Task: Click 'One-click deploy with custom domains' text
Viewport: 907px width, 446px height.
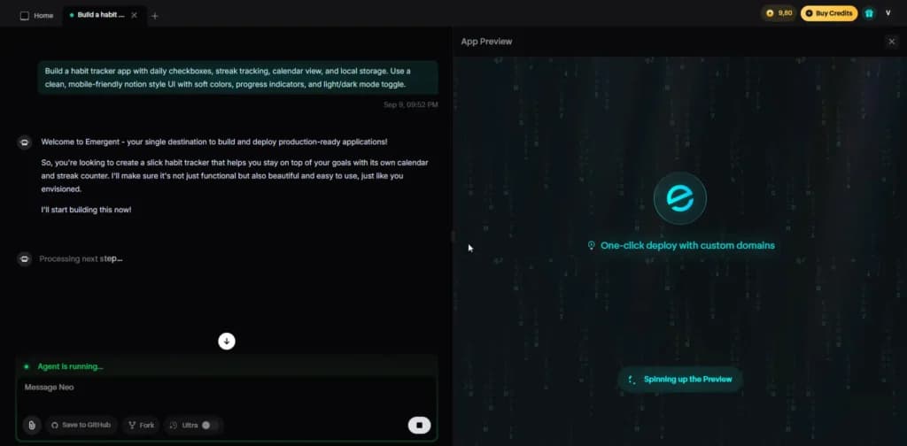Action: click(687, 245)
